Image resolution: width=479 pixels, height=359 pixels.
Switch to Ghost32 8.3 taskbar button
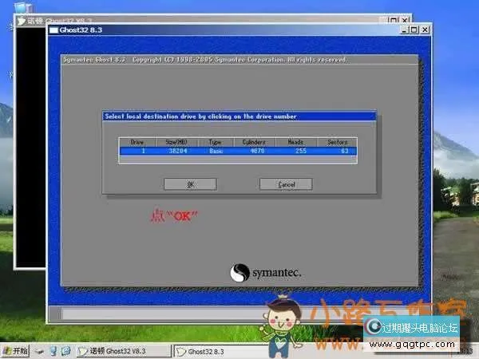220,351
